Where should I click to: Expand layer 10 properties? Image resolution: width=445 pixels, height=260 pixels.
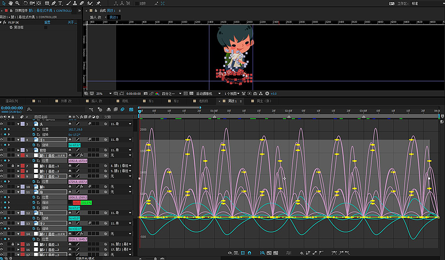pos(19,187)
